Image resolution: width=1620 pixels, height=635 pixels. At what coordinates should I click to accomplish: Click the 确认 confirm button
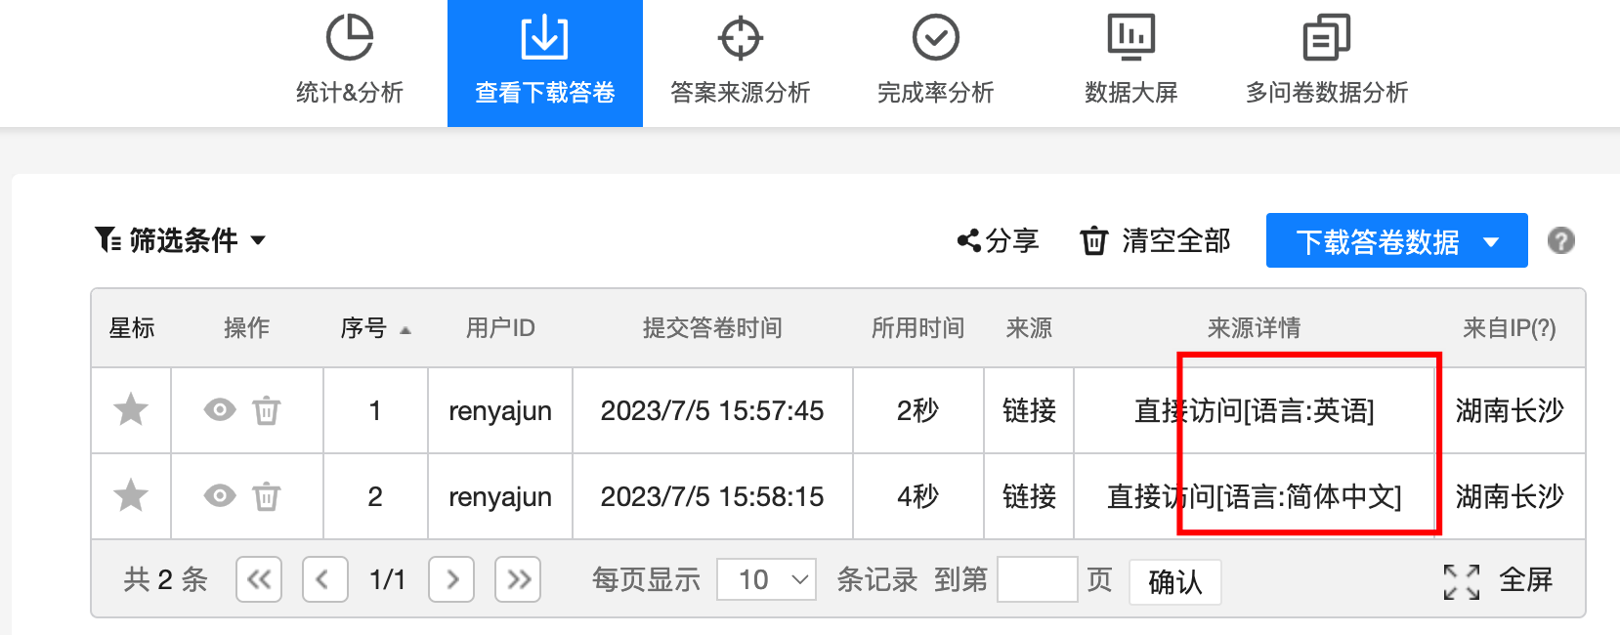click(1175, 582)
